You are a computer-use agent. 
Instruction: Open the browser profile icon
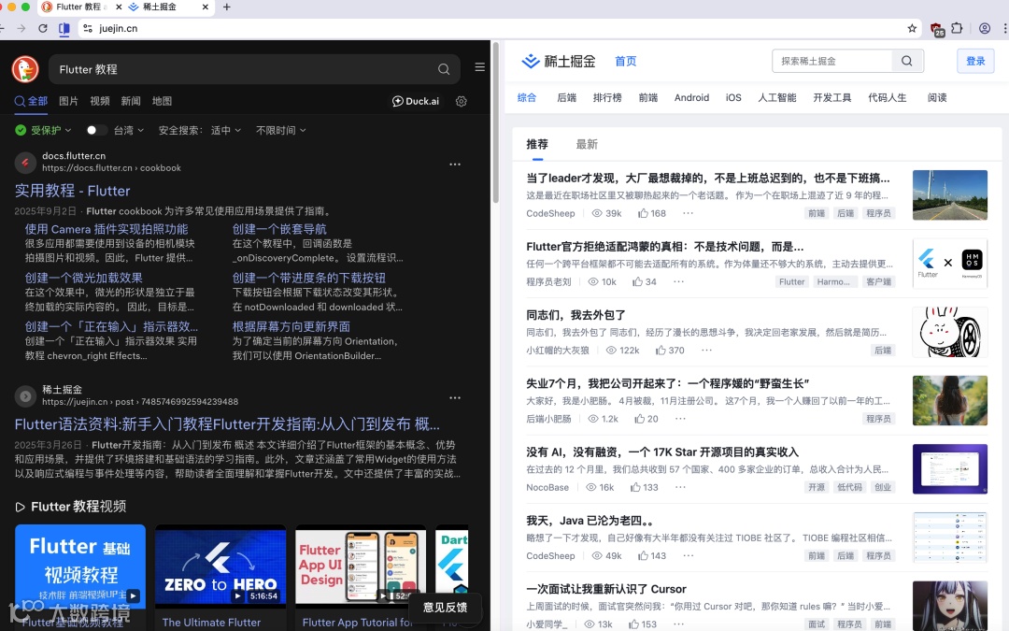985,28
